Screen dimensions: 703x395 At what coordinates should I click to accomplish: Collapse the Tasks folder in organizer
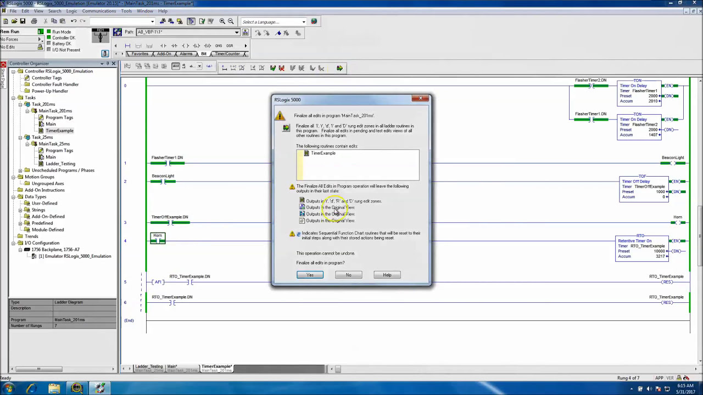point(13,98)
